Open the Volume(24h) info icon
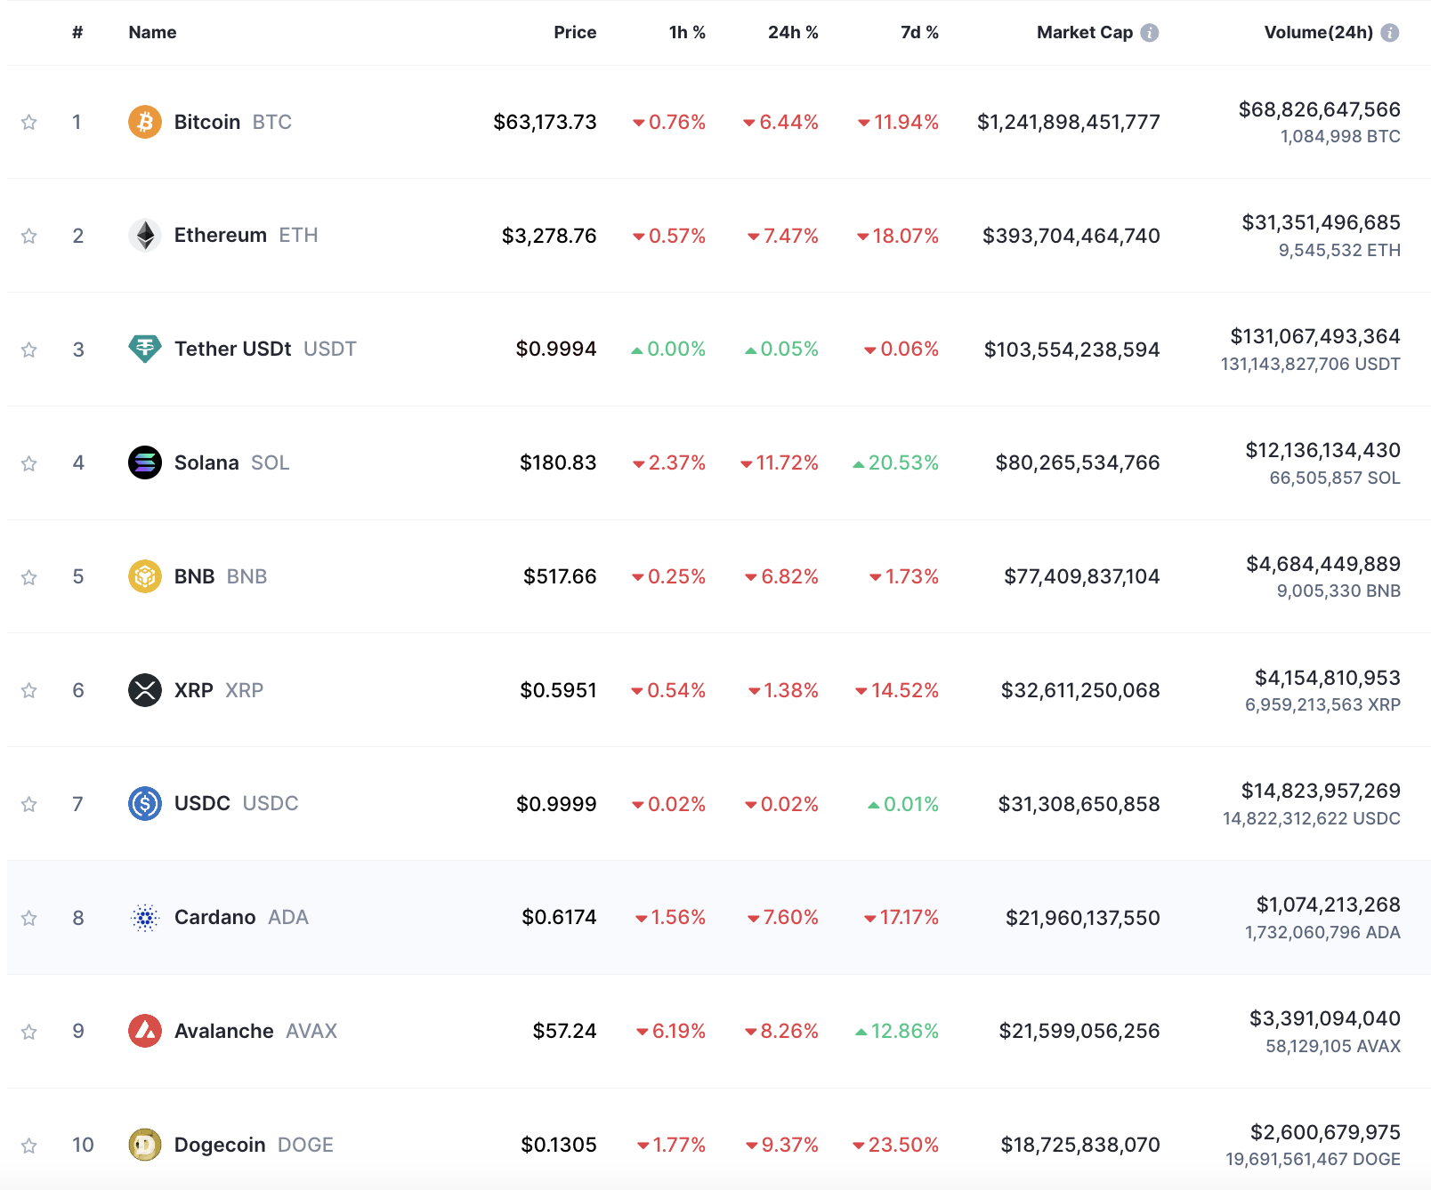This screenshot has width=1431, height=1190. coord(1390,33)
